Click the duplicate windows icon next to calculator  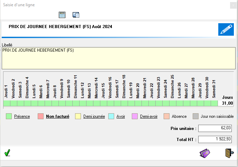(76, 15)
